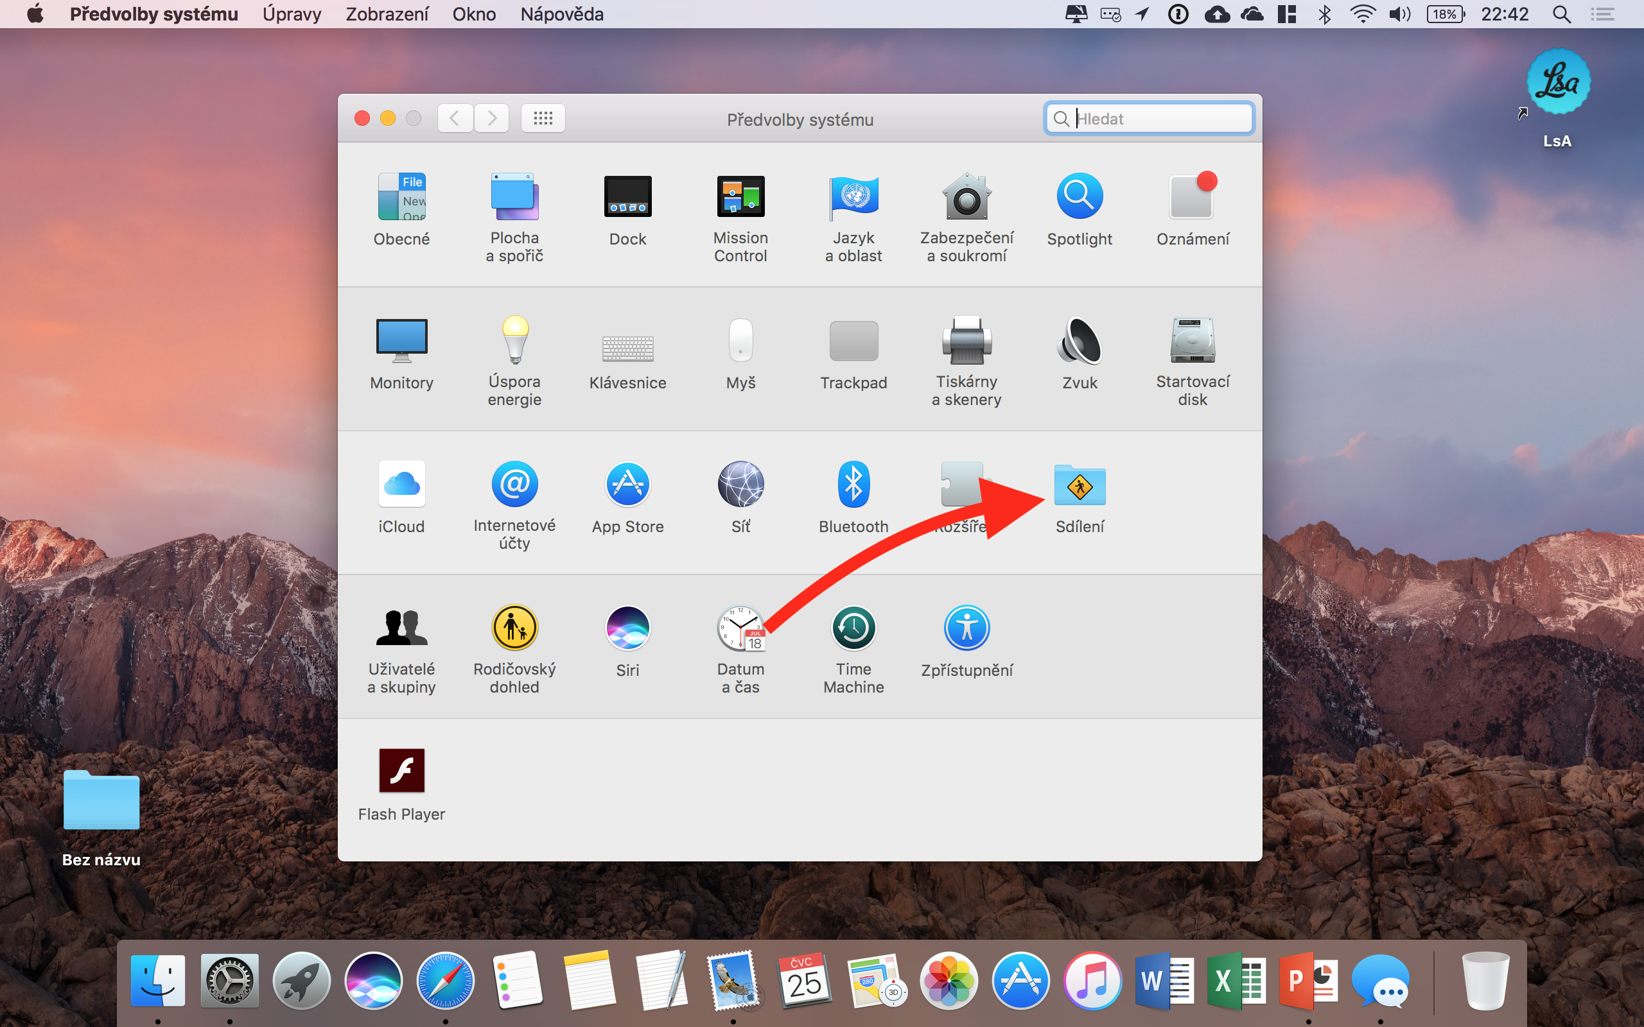Open Time Machine preferences
1644x1027 pixels.
[853, 629]
